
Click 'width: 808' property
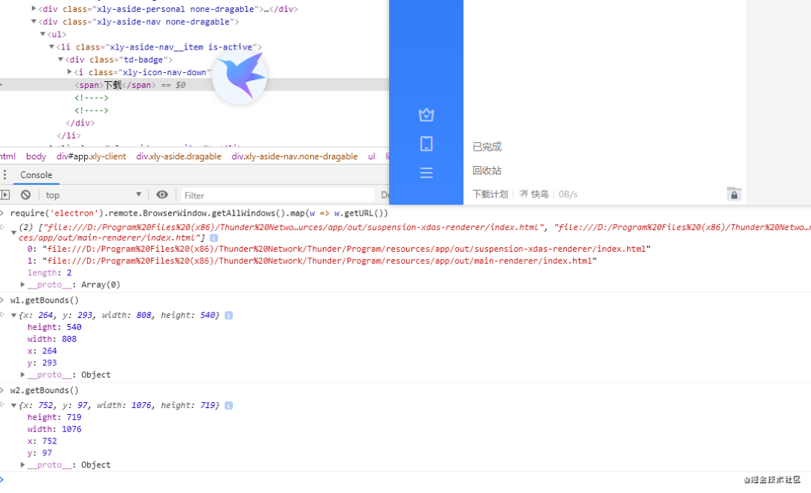point(52,339)
